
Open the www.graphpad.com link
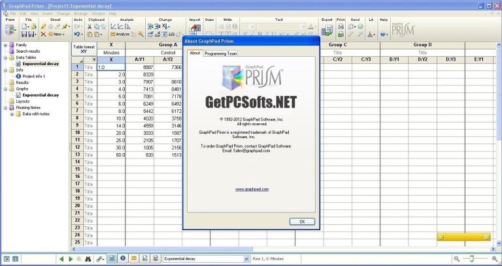click(252, 189)
